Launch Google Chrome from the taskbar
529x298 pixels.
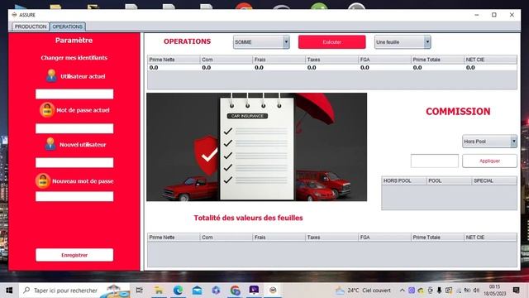235,291
